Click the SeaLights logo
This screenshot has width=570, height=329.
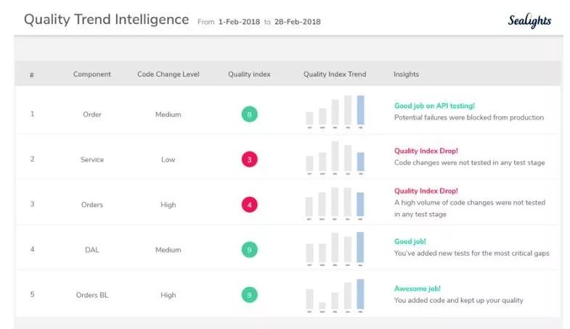(529, 21)
